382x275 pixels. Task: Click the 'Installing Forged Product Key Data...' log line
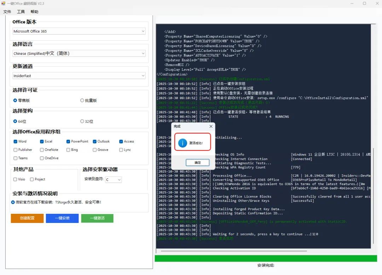tap(249, 209)
